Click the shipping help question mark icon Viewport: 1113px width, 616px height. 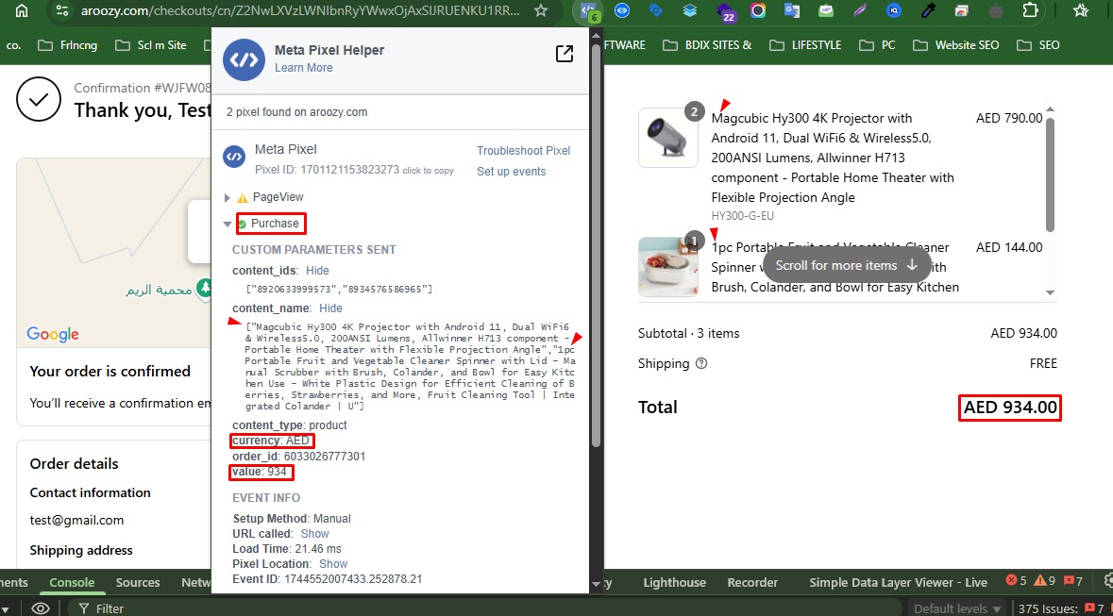tap(700, 363)
